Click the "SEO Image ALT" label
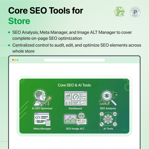149x149 pixels. [75, 129]
